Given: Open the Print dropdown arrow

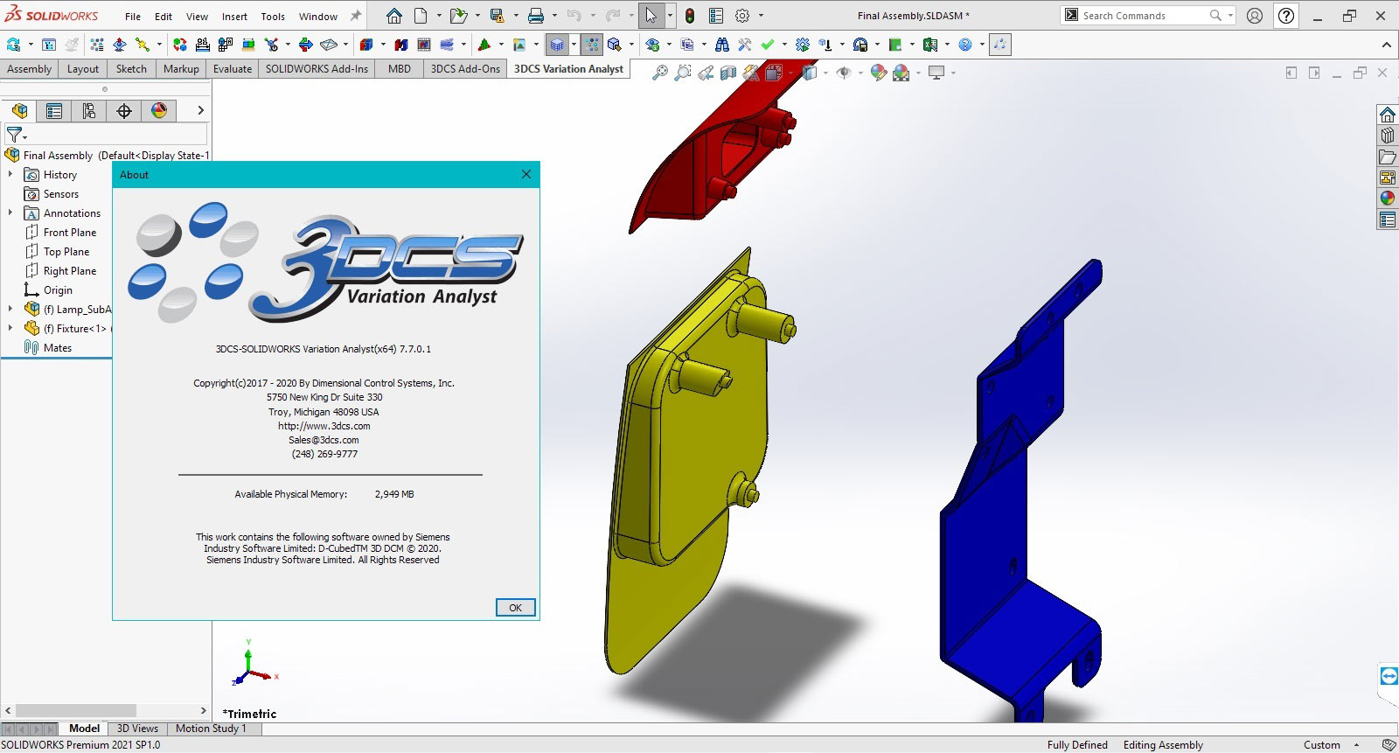Looking at the screenshot, I should tap(553, 16).
